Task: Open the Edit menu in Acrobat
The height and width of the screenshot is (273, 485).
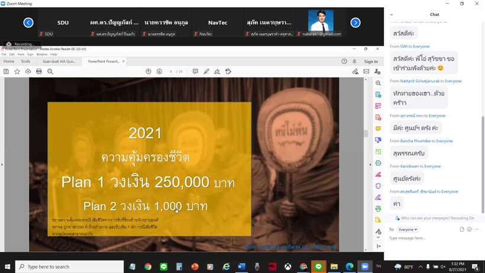Action: tap(12, 54)
